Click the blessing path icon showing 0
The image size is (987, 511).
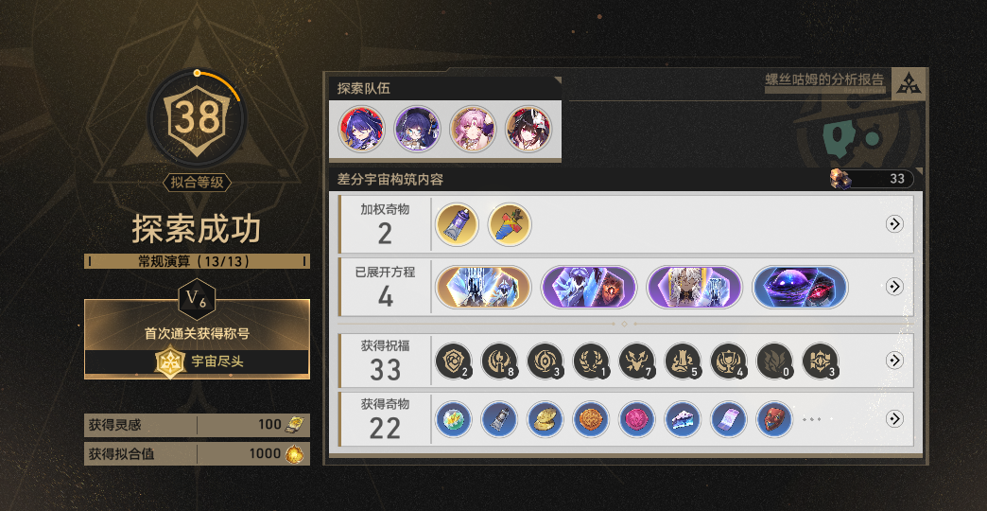774,361
